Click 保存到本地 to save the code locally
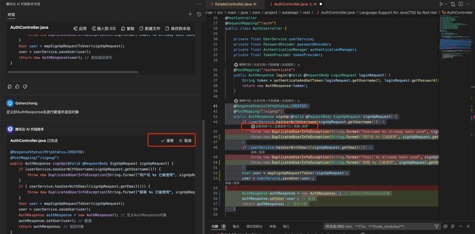 178,29
